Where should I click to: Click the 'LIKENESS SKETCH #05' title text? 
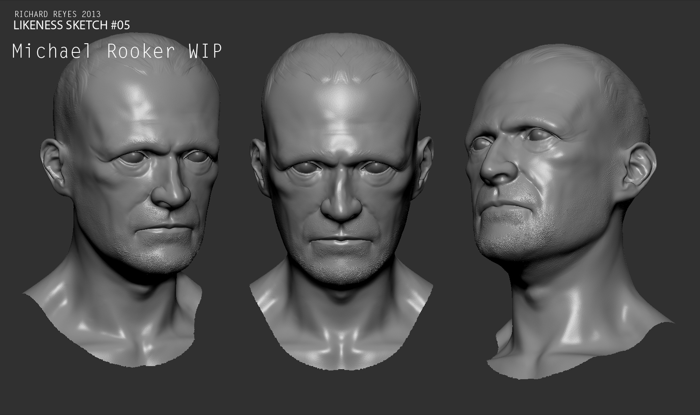pos(72,25)
